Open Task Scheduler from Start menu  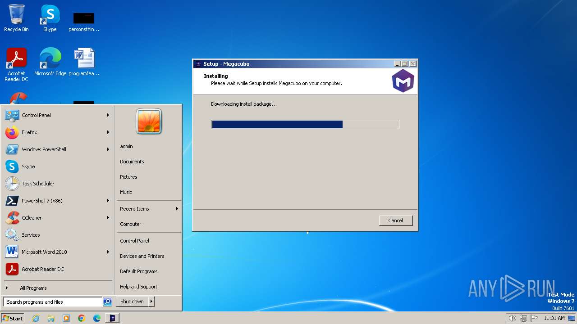click(58, 184)
